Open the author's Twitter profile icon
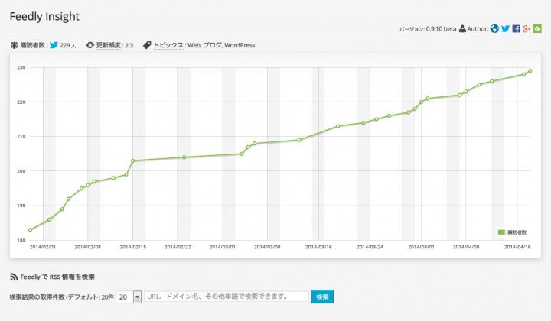551x321 pixels. click(506, 29)
